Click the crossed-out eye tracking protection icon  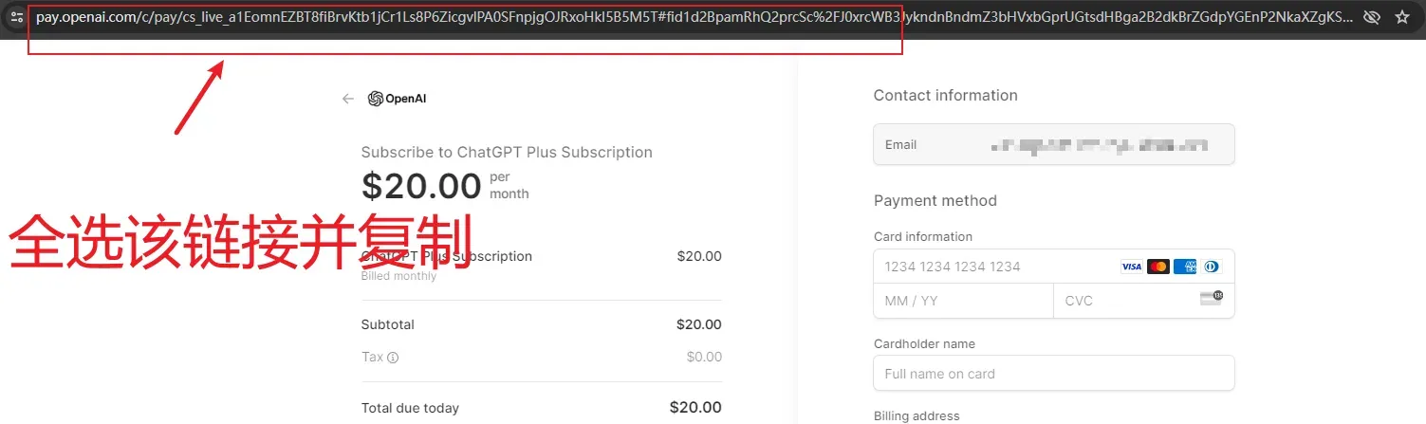click(x=1371, y=17)
